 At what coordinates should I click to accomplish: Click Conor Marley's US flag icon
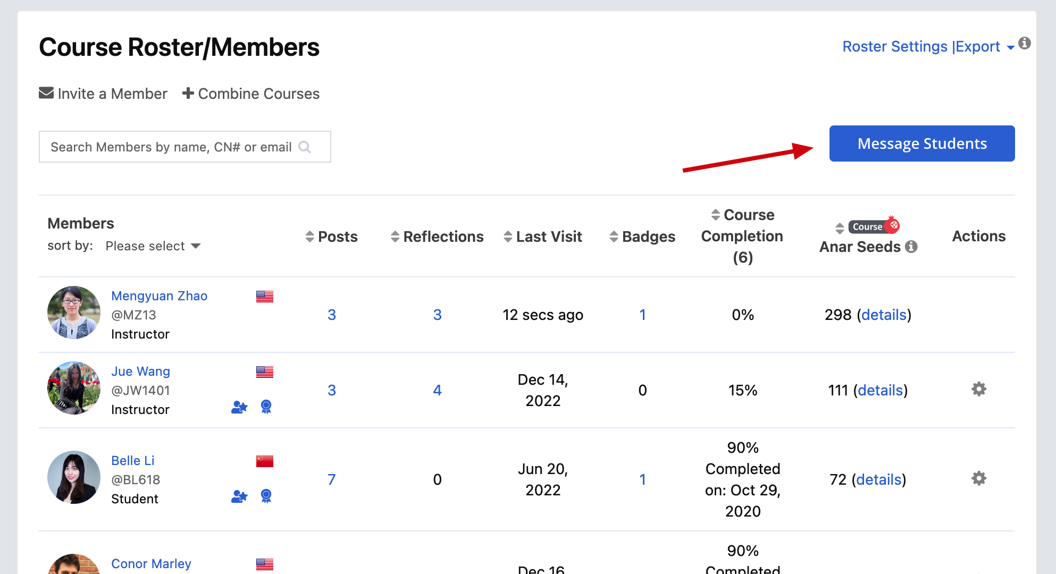[x=265, y=564]
